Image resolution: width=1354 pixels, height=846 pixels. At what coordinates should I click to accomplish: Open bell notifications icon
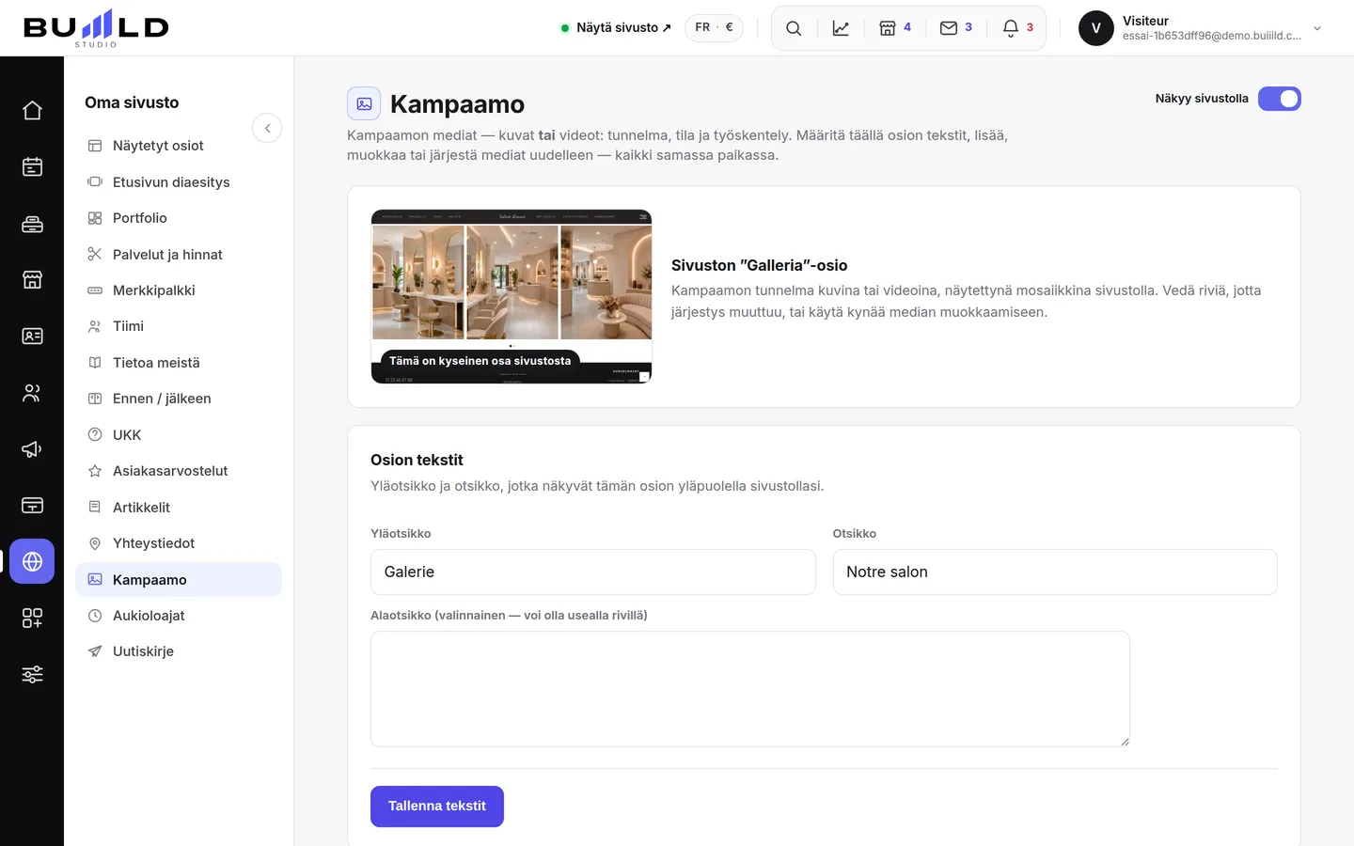1017,28
